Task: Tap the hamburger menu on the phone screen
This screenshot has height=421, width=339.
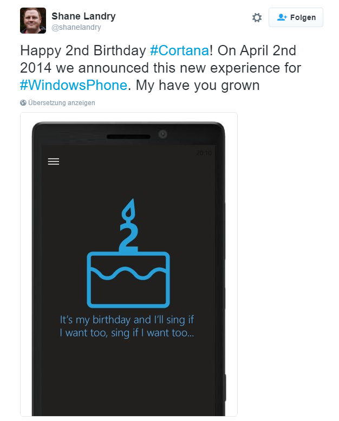Action: tap(54, 161)
